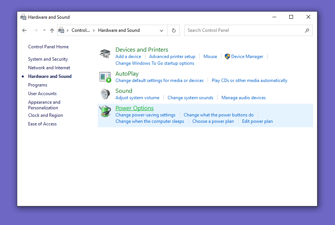335x225 pixels.
Task: Open Clock and Region category
Action: (45, 115)
